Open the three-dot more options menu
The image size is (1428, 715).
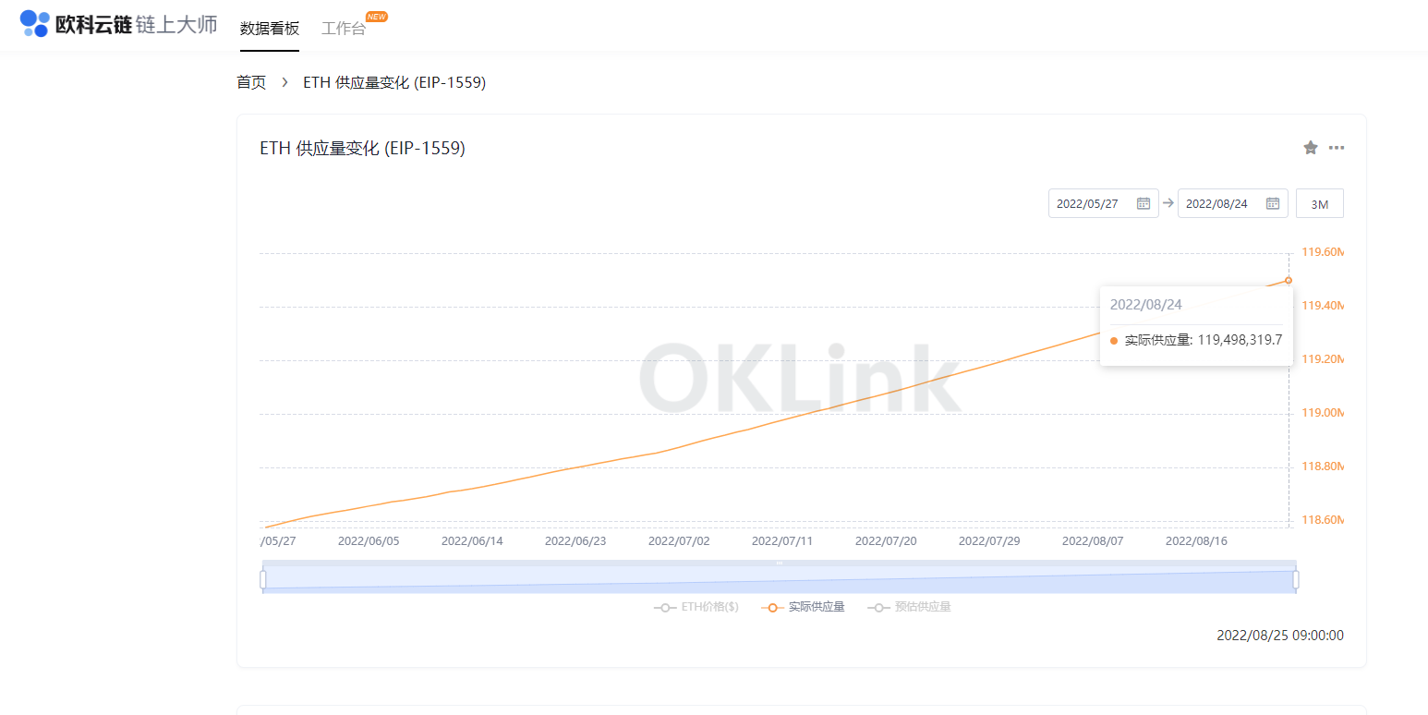1337,148
